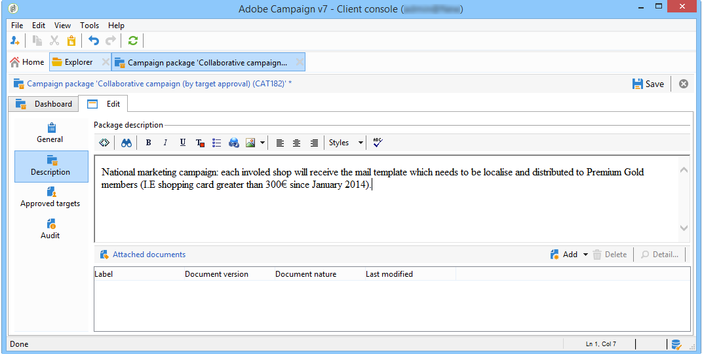Viewport: 702px width, 354px height.
Task: Sort by Document version column header
Action: coord(229,274)
